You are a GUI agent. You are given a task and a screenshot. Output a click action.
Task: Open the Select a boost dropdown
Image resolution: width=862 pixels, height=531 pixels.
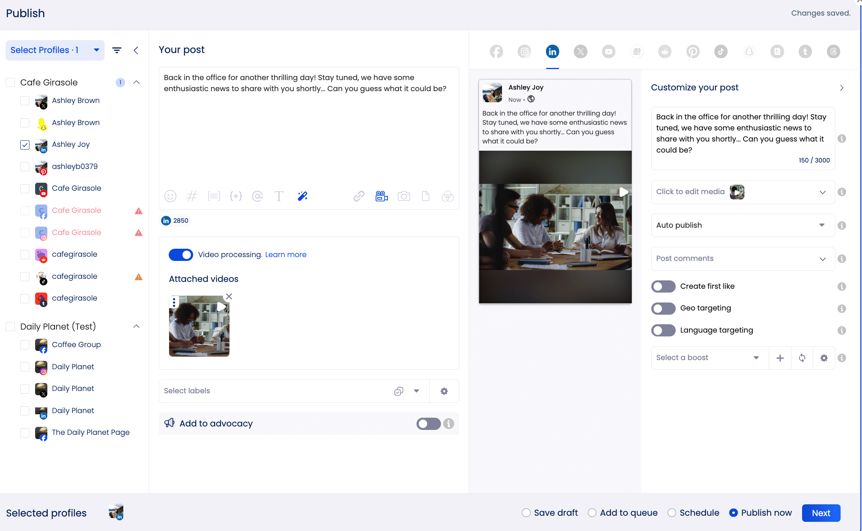click(709, 357)
